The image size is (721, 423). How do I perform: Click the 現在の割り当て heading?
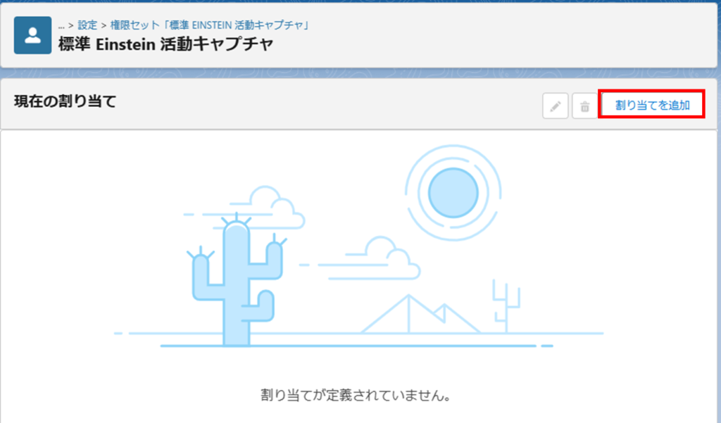pyautogui.click(x=65, y=101)
